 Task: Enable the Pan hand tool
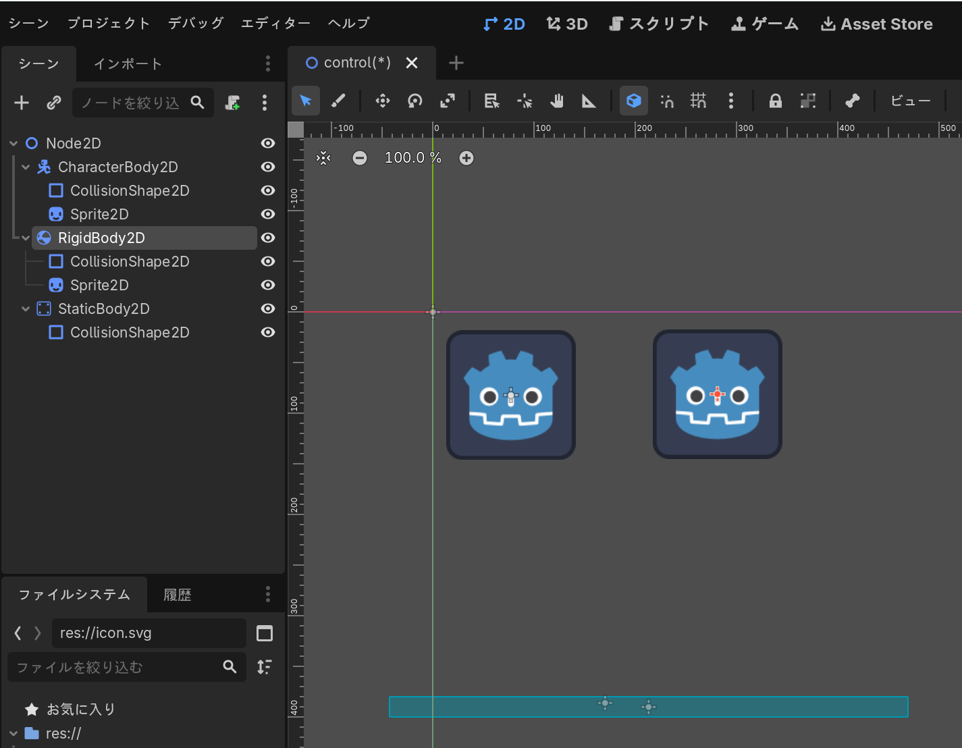557,101
